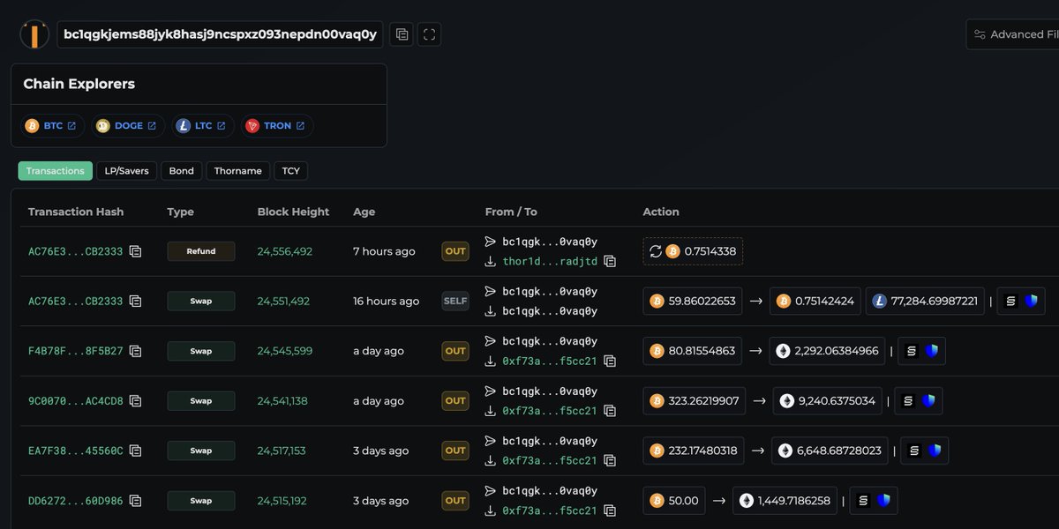Open the TCY tab
The image size is (1059, 529).
290,171
